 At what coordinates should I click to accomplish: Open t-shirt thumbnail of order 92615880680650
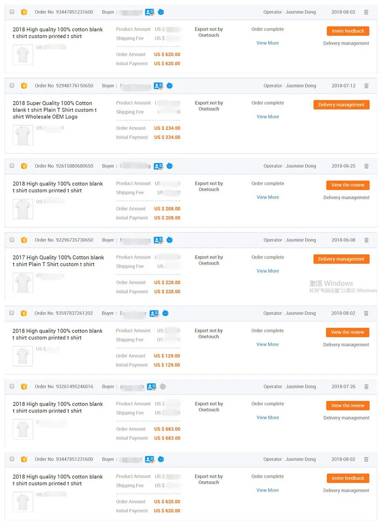(x=23, y=209)
